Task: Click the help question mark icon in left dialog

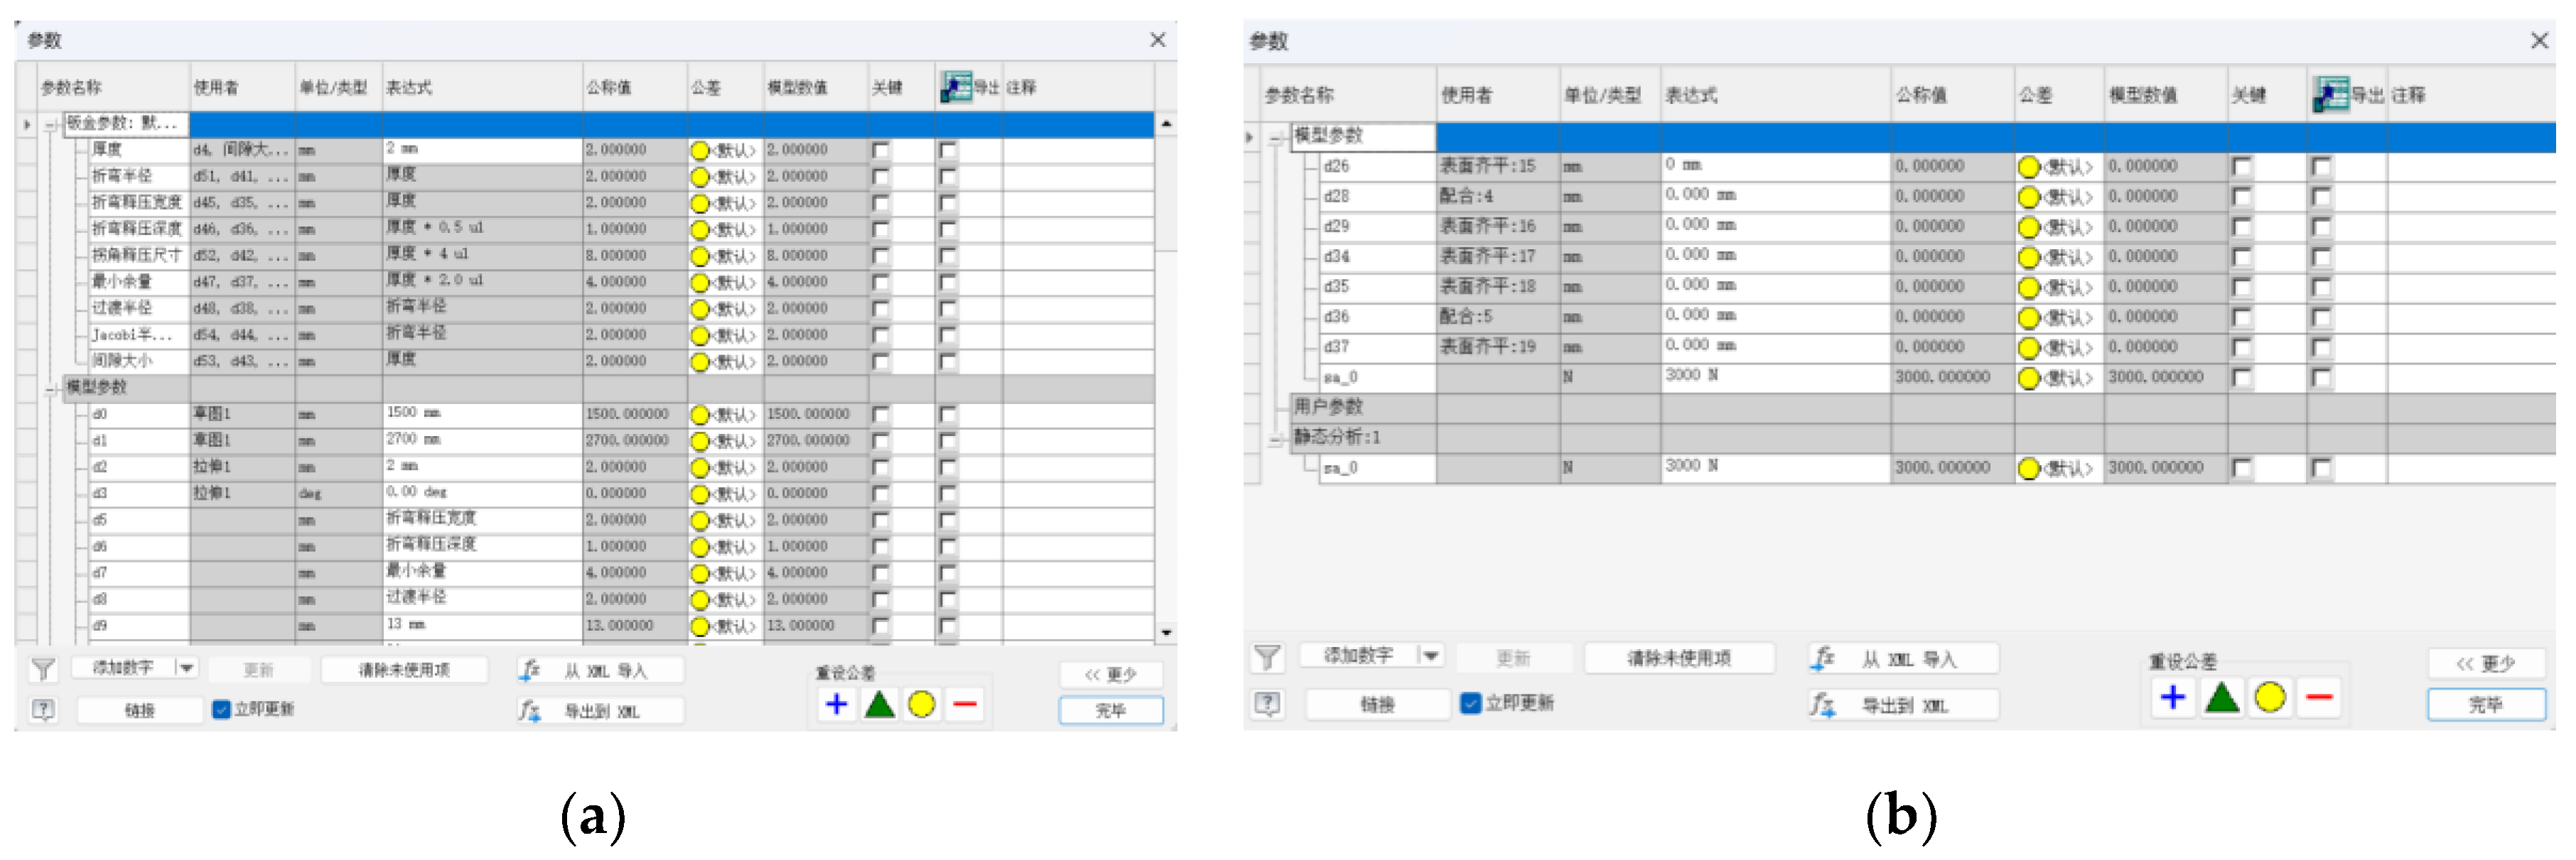Action: 43,710
